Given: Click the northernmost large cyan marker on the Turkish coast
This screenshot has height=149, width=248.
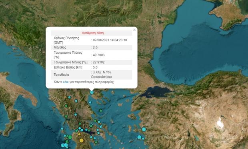Looking at the screenshot, I should (144, 129).
